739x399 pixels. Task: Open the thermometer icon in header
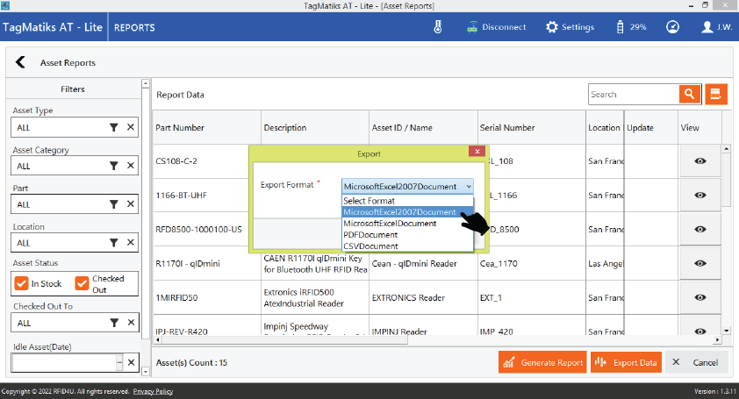click(438, 26)
